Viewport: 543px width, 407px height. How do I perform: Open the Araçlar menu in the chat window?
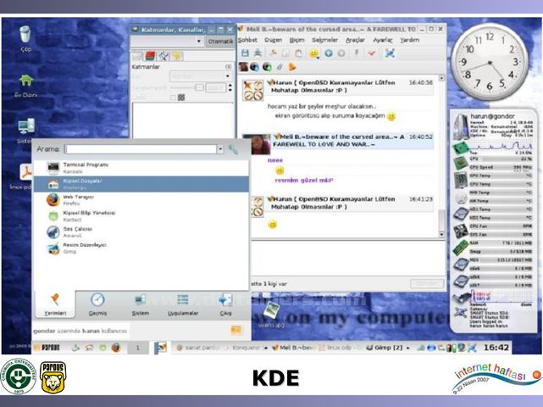(x=354, y=40)
